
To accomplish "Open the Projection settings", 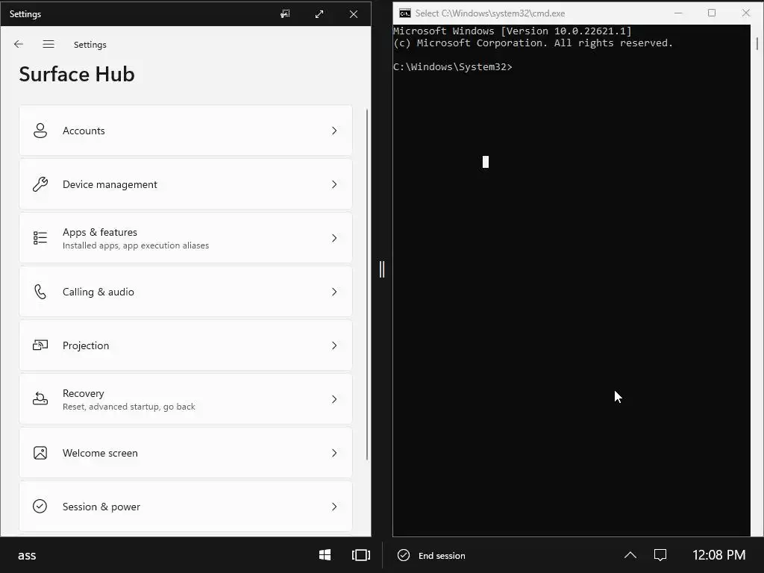I will (x=186, y=345).
